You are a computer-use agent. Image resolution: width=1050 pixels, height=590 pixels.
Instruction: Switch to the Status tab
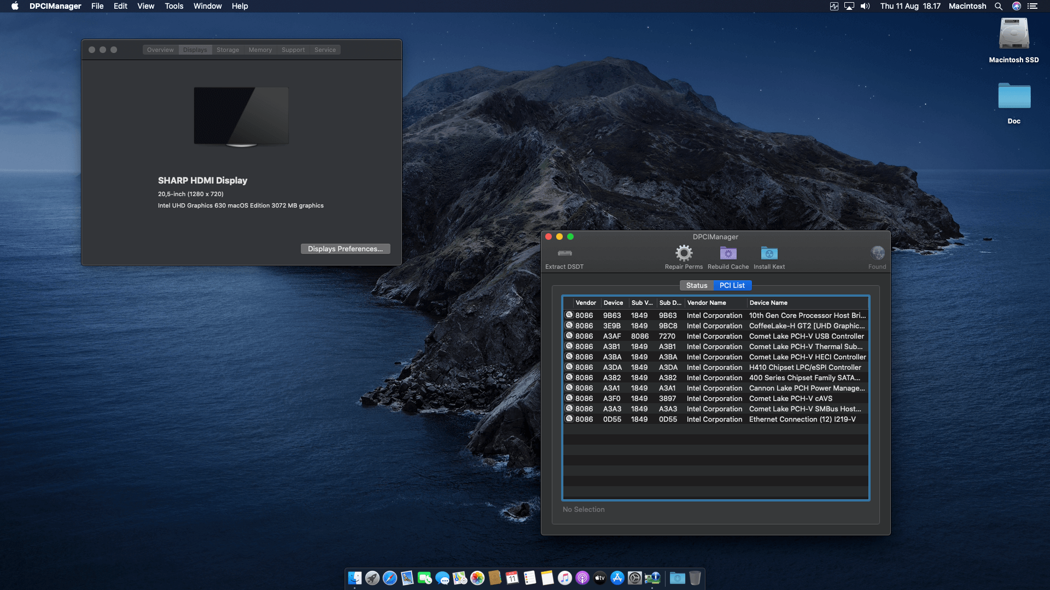(x=697, y=285)
